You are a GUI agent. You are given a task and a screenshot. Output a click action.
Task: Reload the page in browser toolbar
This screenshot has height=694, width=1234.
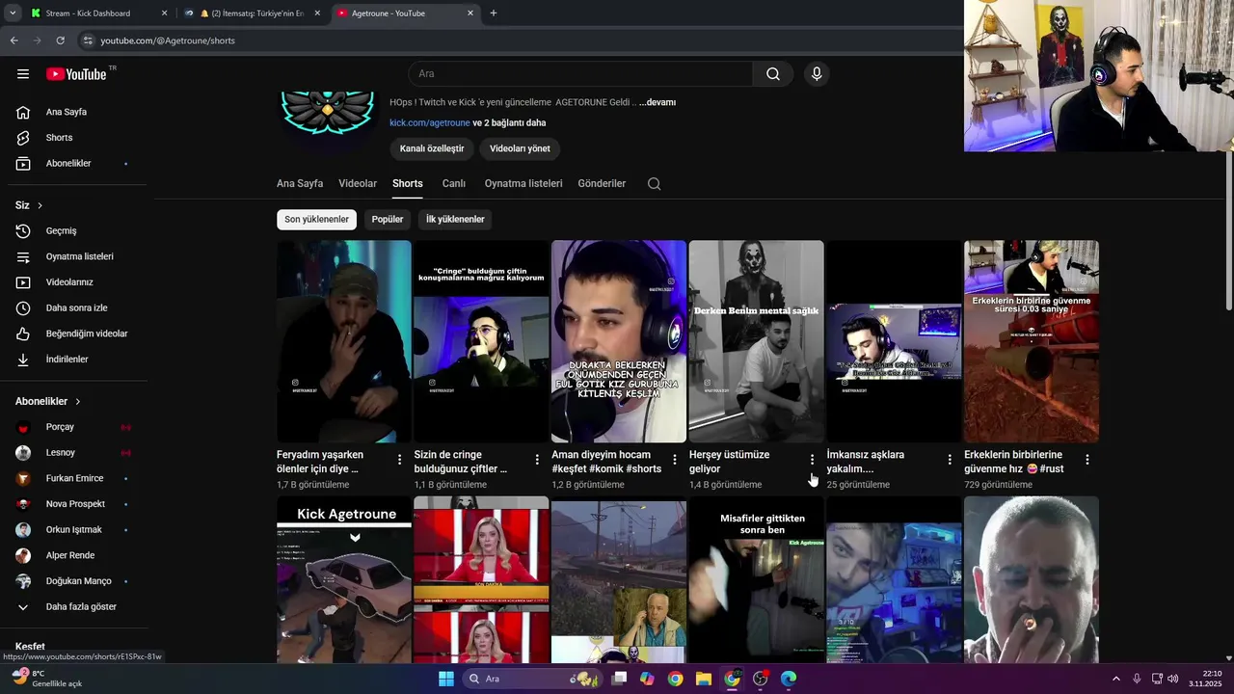(60, 40)
